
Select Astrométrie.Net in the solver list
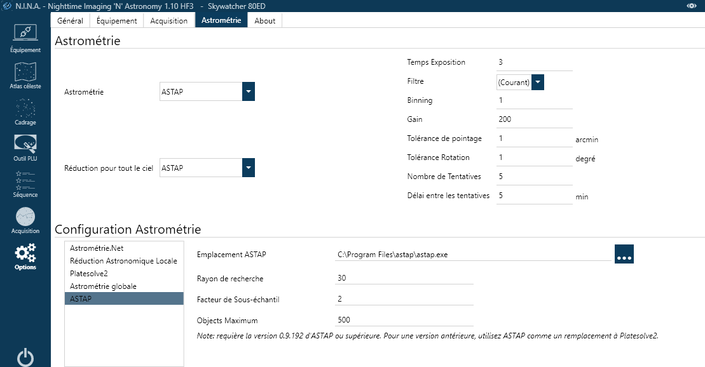pyautogui.click(x=97, y=248)
